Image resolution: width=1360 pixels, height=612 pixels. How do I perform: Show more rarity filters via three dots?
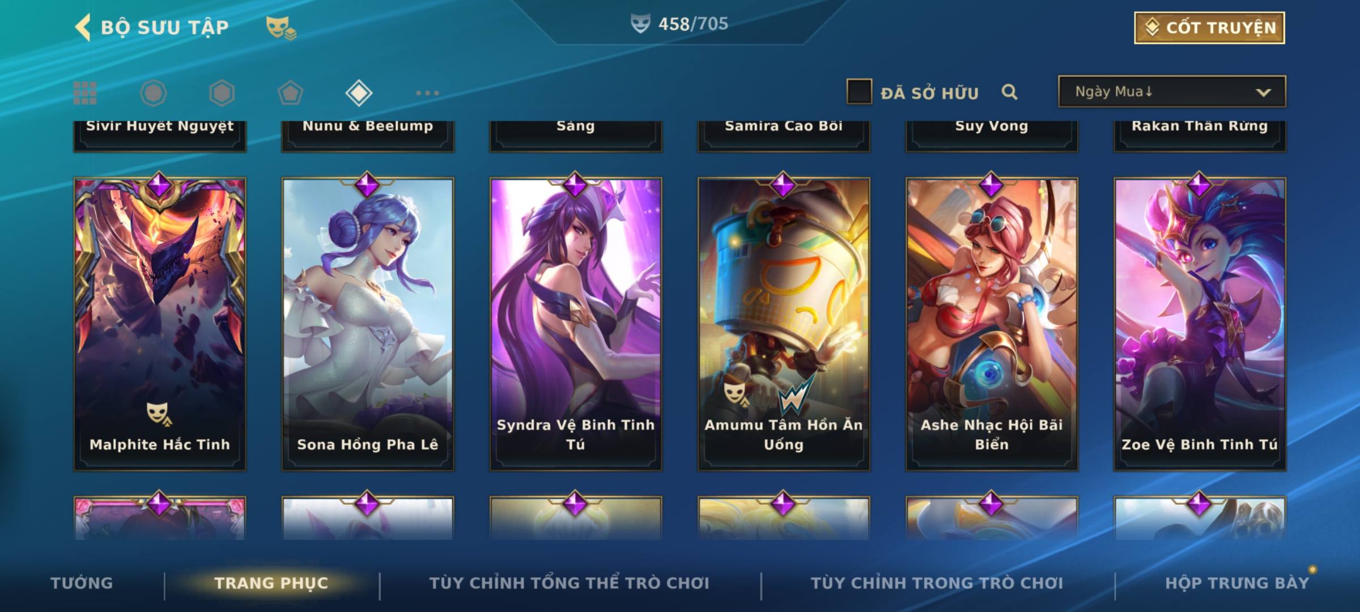[427, 93]
